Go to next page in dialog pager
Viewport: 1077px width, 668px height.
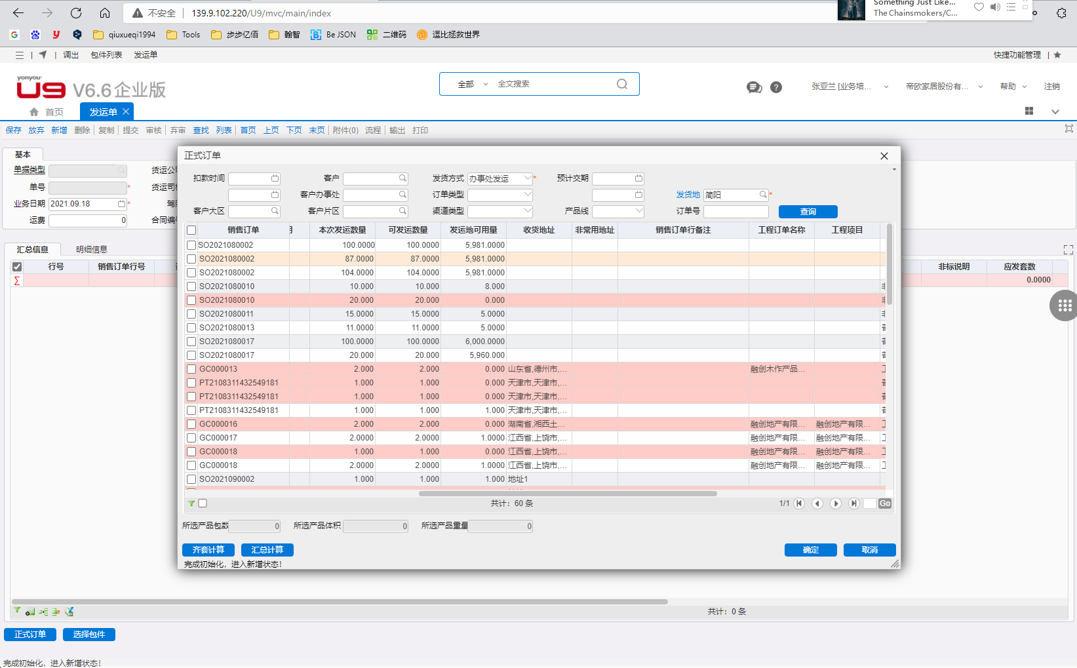point(835,503)
